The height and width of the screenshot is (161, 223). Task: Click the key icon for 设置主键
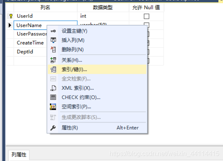coord(53,31)
